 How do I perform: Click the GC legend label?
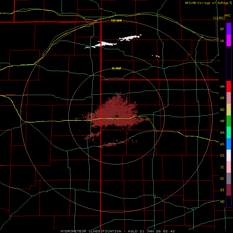(x=222, y=179)
